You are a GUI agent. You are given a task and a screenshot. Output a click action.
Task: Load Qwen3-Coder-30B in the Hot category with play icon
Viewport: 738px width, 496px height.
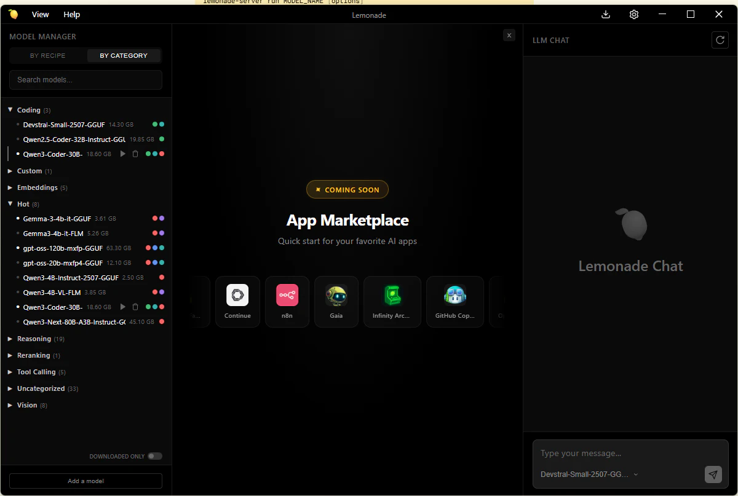click(x=123, y=307)
